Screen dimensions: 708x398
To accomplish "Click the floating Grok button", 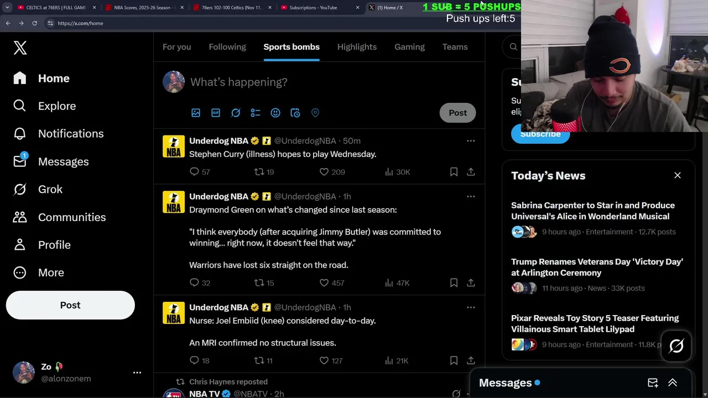I will (676, 346).
